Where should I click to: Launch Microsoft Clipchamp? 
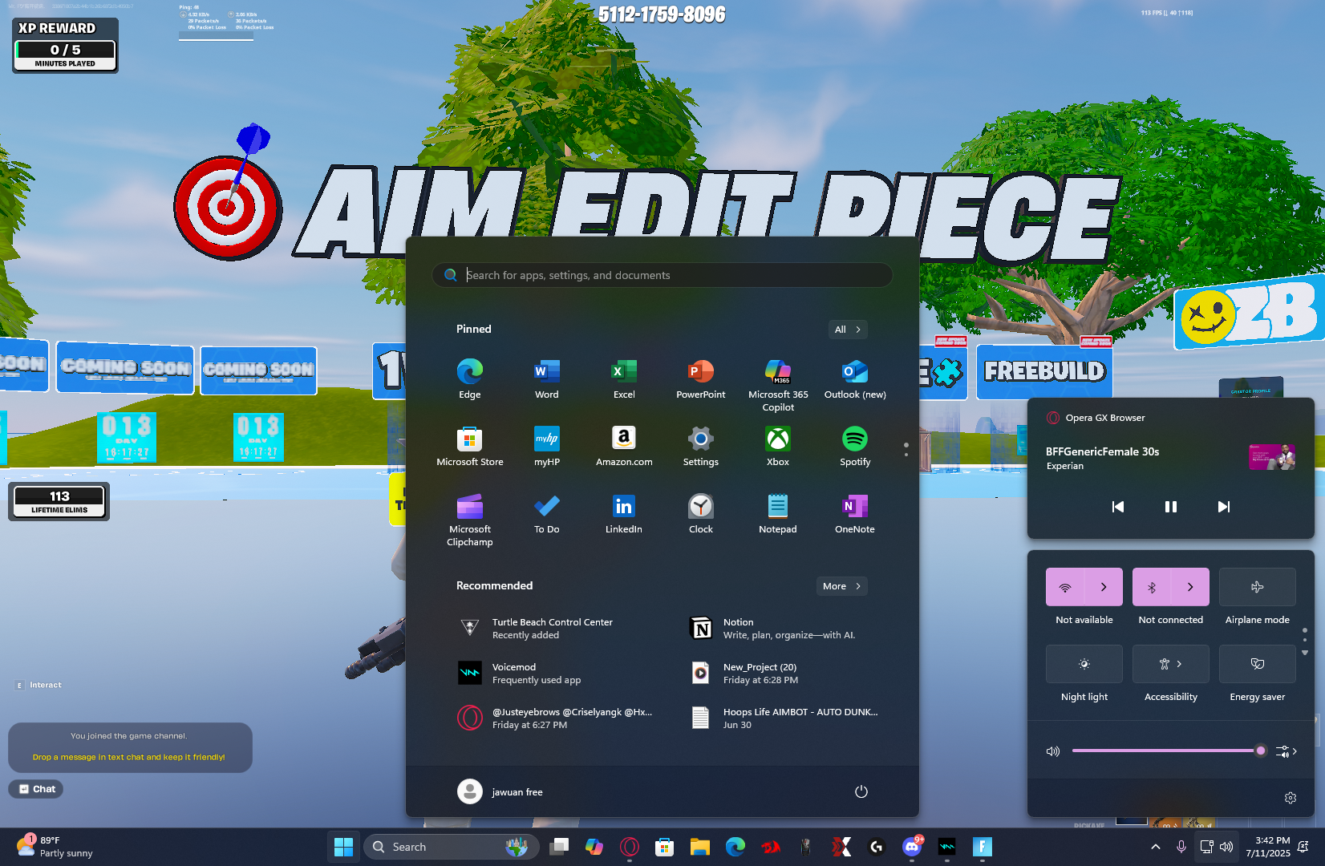[470, 520]
